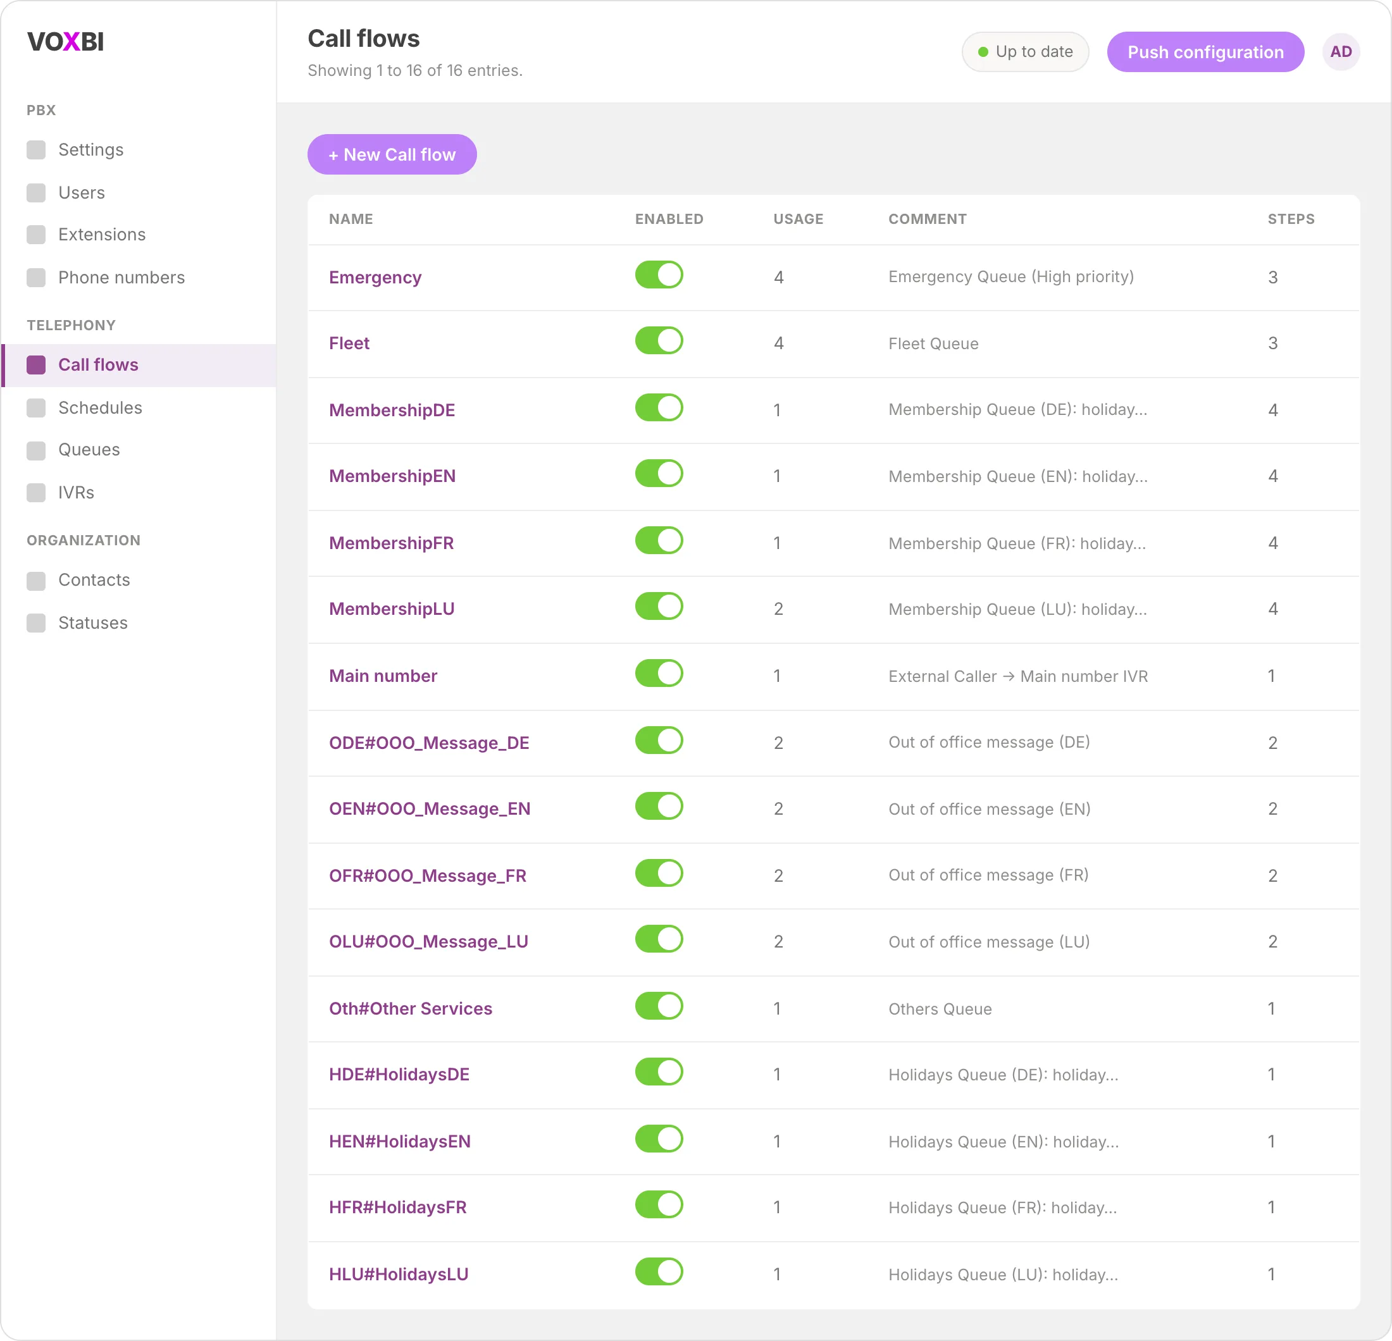Disable the Emergency call flow toggle
Screen dimensions: 1392x1341
[x=659, y=275]
